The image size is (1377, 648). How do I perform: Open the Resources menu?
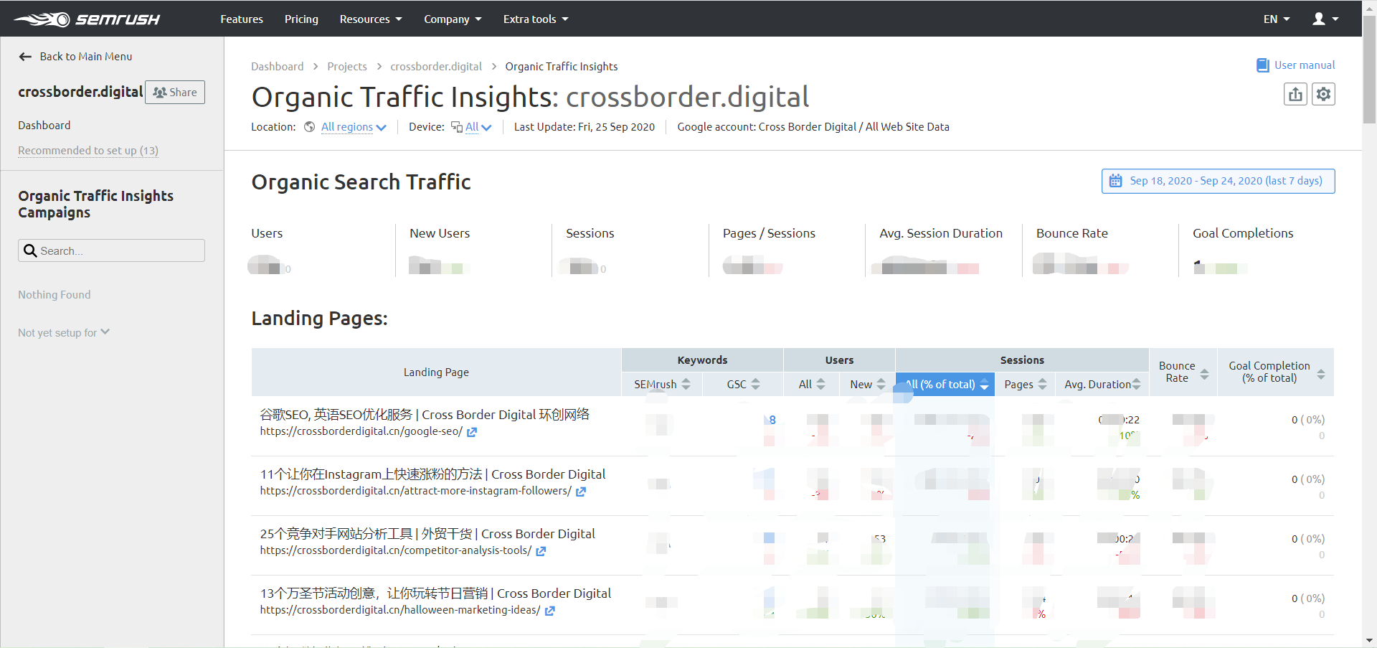point(370,19)
